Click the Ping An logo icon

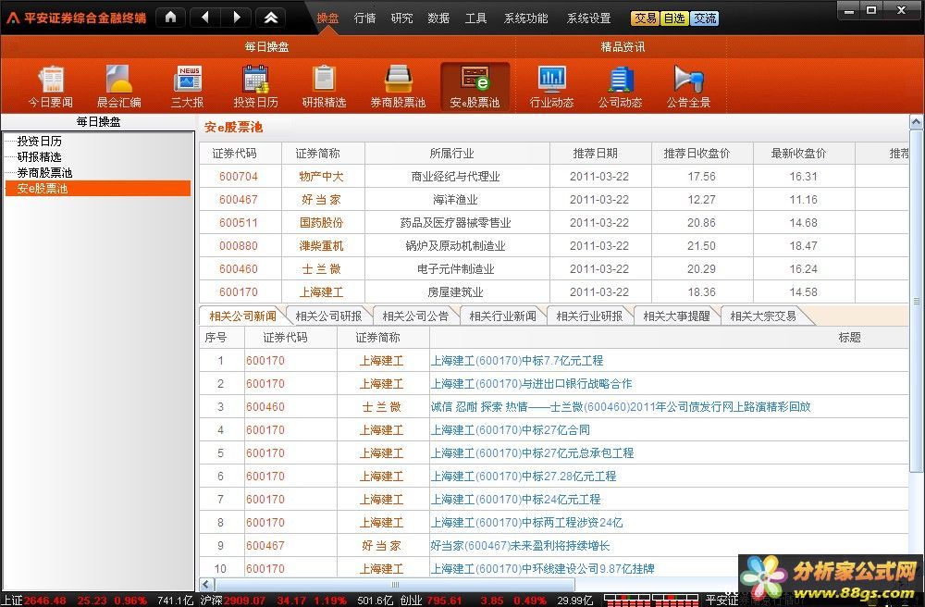click(12, 18)
